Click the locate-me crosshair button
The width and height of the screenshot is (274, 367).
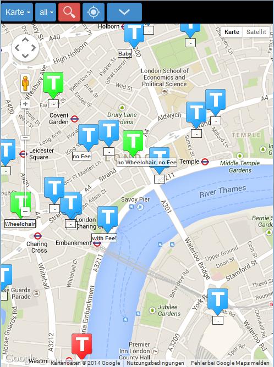point(94,12)
